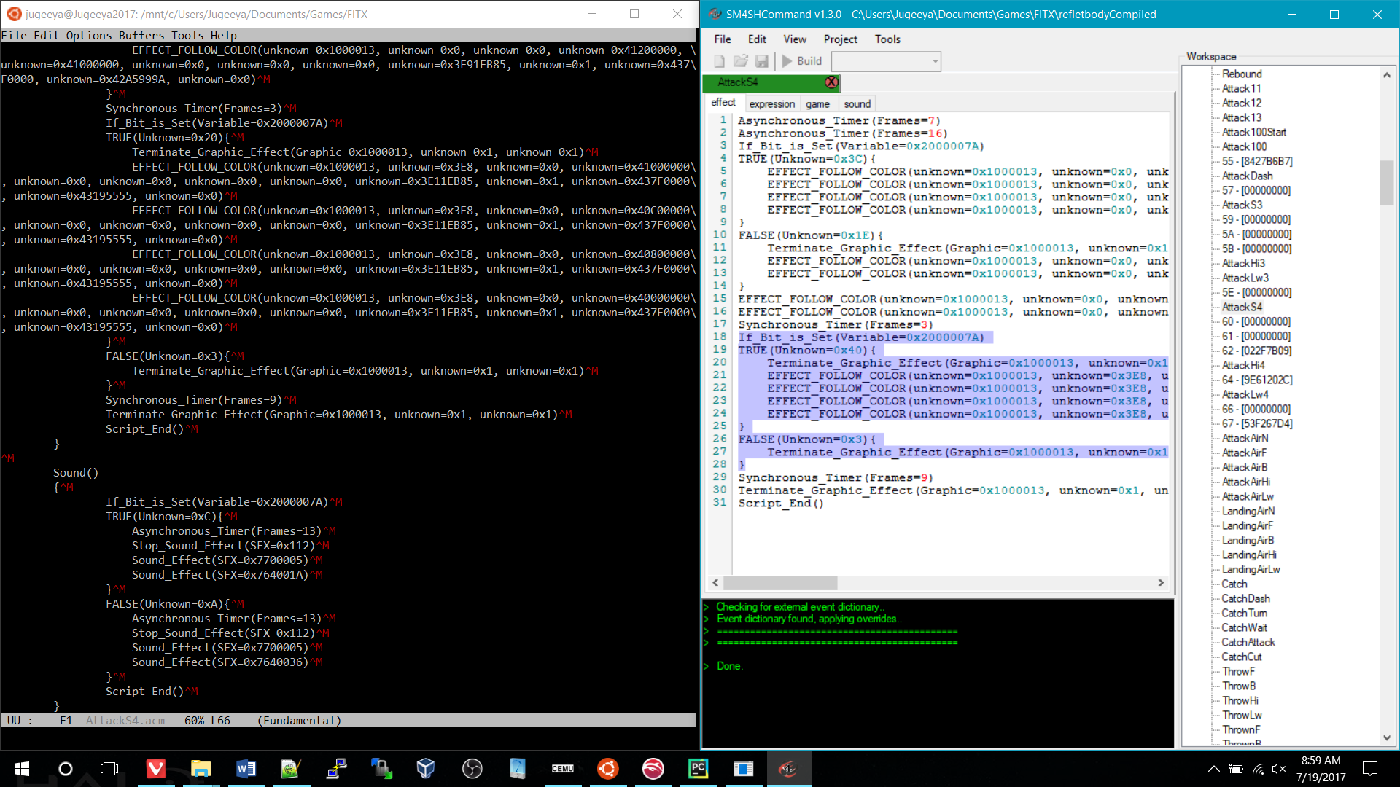Select AttackAirN in the Workspace tree

pyautogui.click(x=1245, y=438)
